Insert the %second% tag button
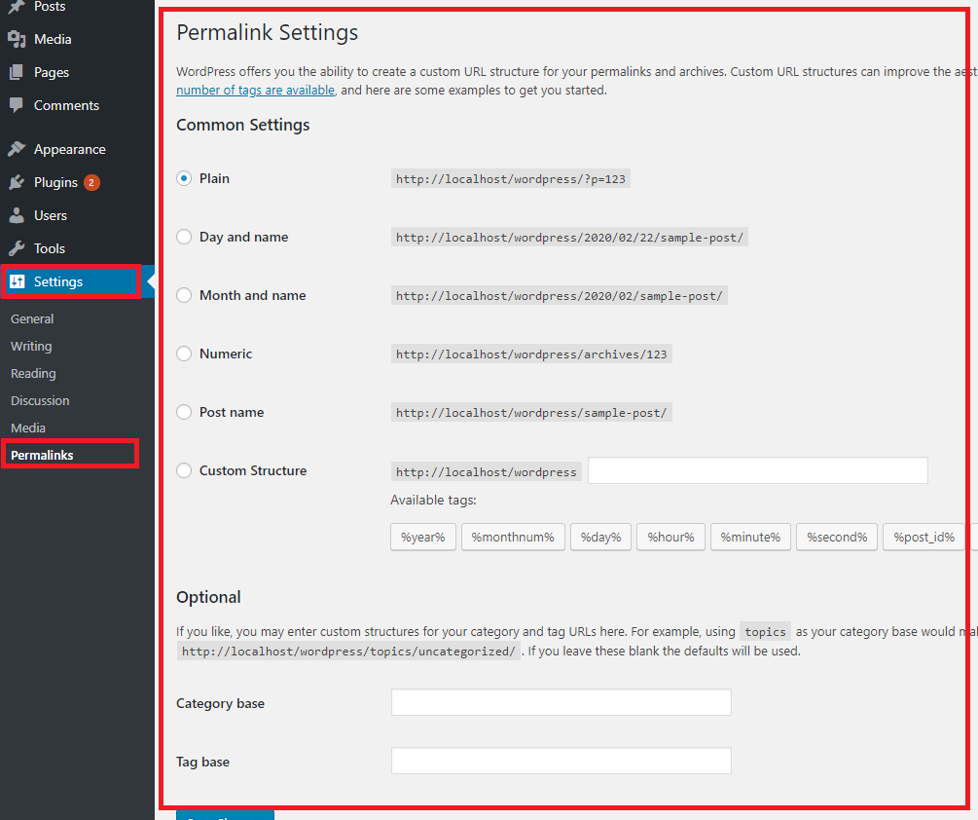The width and height of the screenshot is (978, 820). point(837,538)
